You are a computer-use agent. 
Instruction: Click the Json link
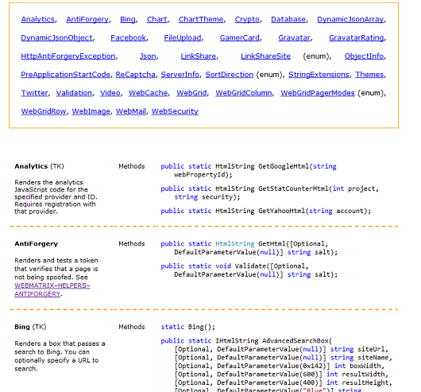coord(148,56)
